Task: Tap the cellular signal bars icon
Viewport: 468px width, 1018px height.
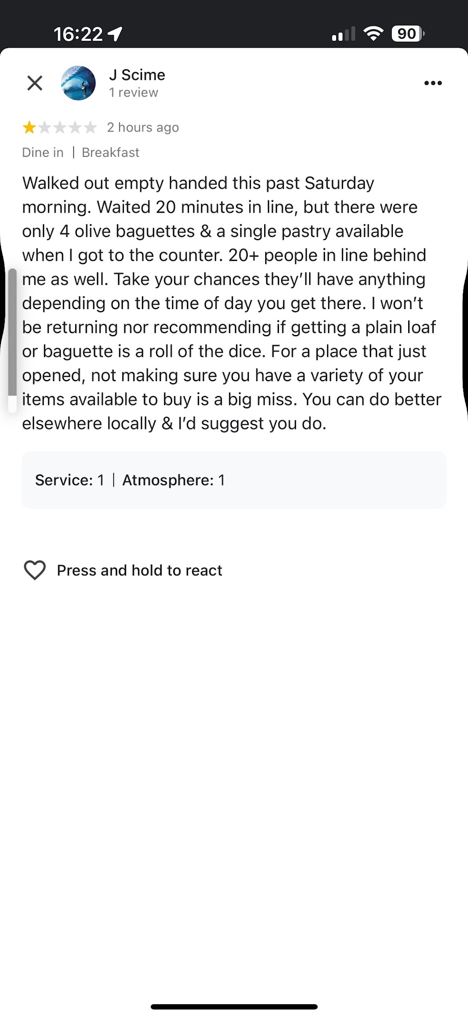Action: [x=343, y=35]
